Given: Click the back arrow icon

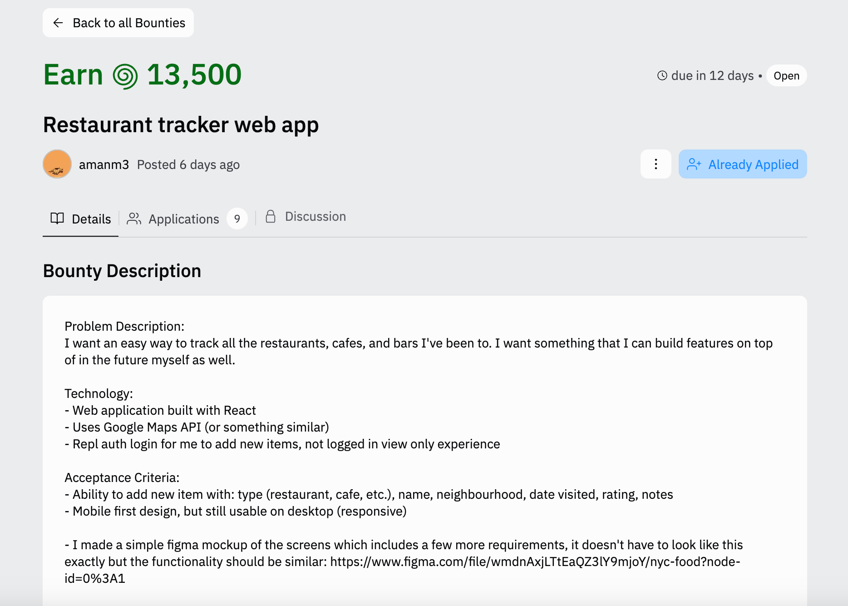Looking at the screenshot, I should click(58, 23).
